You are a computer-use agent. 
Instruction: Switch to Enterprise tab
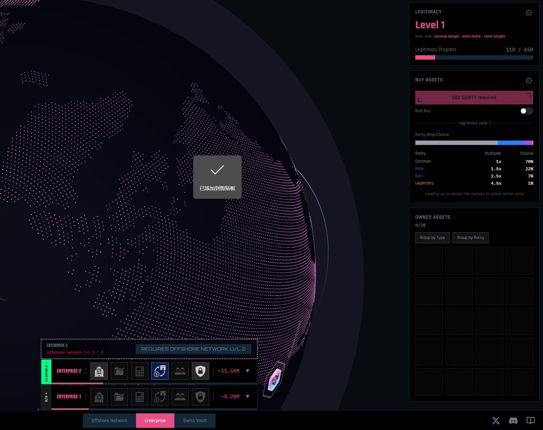[155, 421]
